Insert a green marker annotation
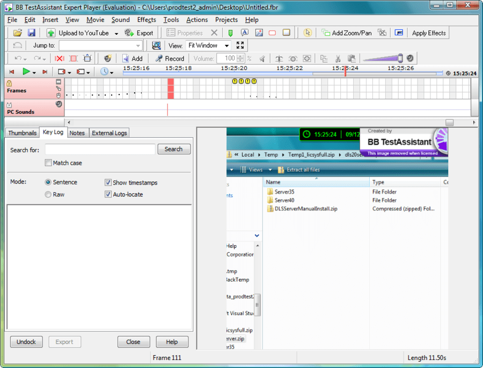This screenshot has height=368, width=483. click(x=230, y=33)
